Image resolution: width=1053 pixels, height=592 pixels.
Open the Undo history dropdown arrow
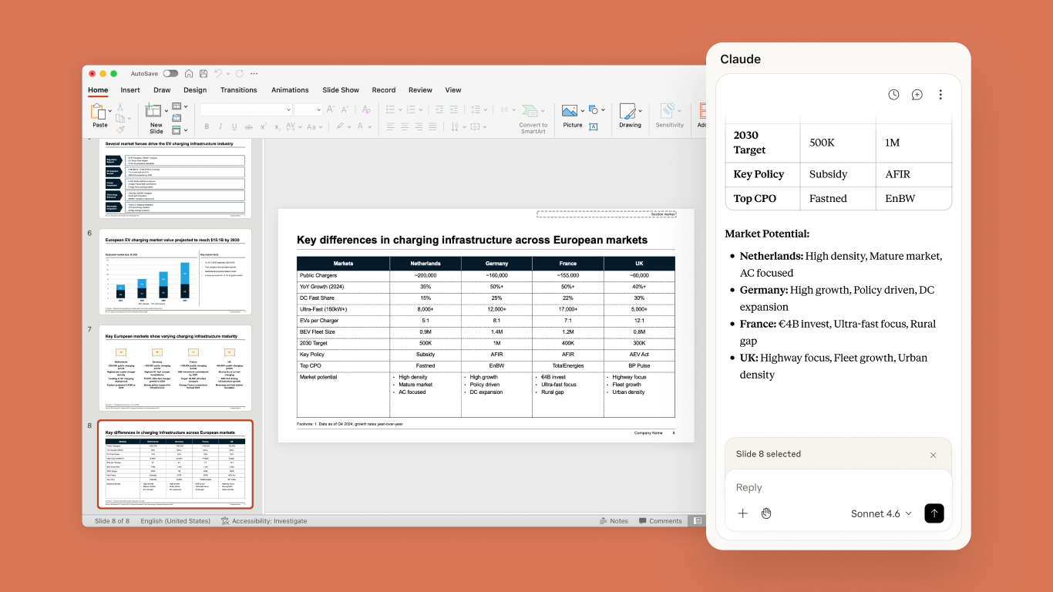pos(227,74)
